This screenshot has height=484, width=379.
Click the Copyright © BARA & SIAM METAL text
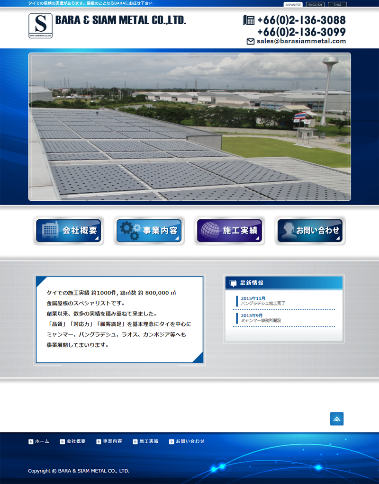79,471
